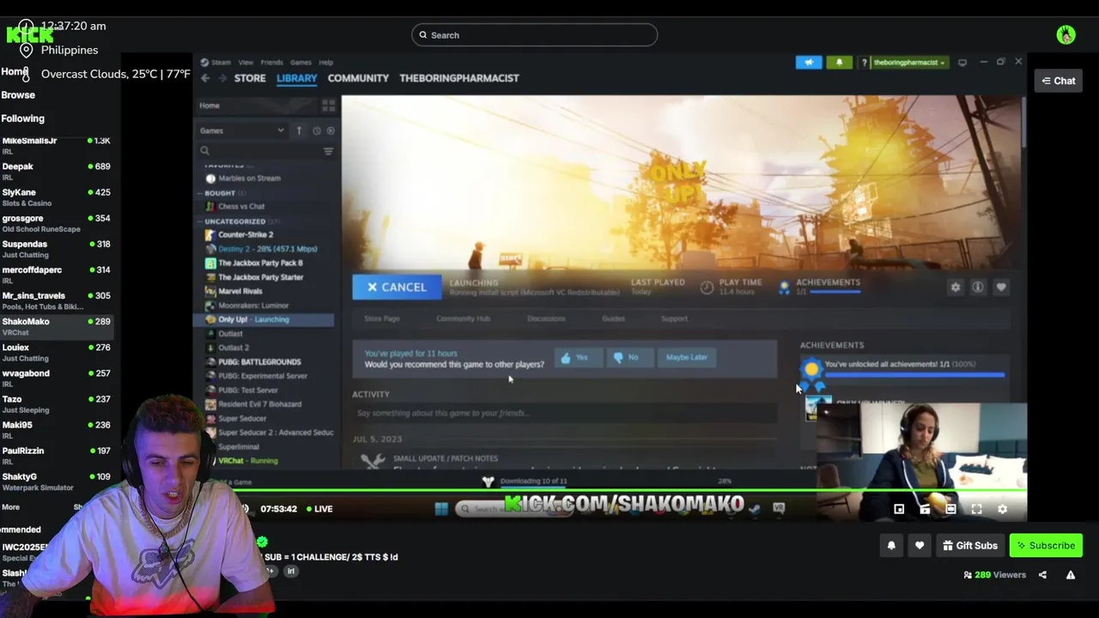The width and height of the screenshot is (1099, 618).
Task: Open Deepak's channel in sidebar
Action: coord(56,171)
